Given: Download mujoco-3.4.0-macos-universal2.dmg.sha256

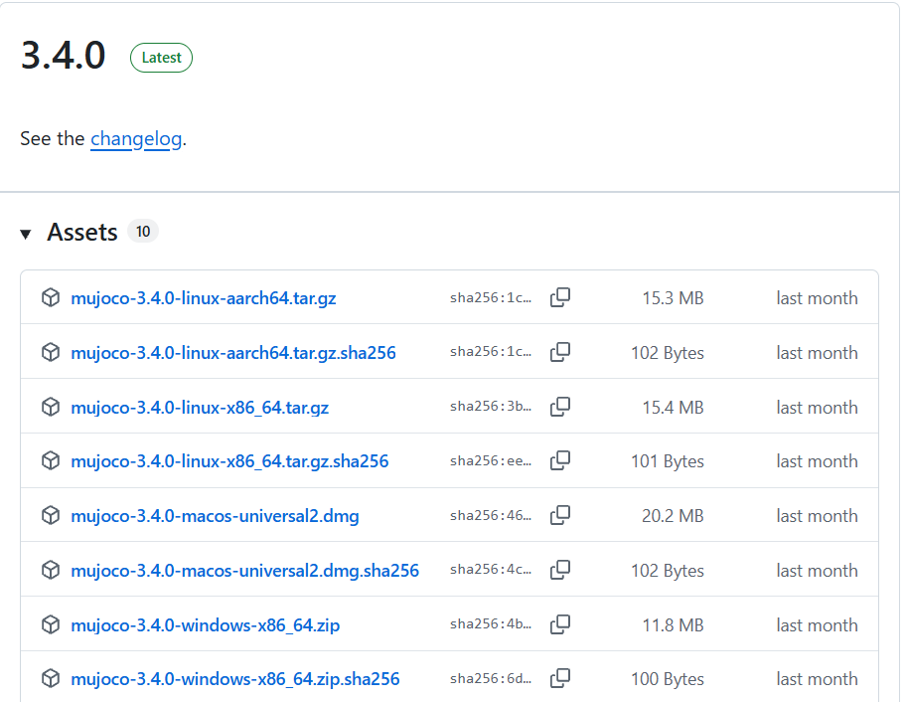Looking at the screenshot, I should pyautogui.click(x=244, y=570).
